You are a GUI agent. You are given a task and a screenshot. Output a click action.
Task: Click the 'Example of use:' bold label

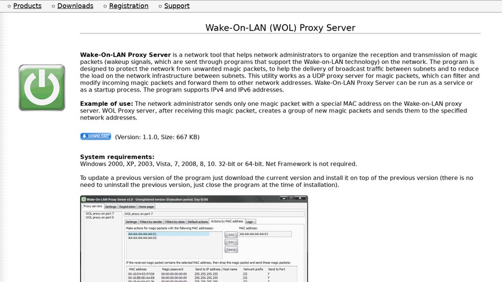106,104
